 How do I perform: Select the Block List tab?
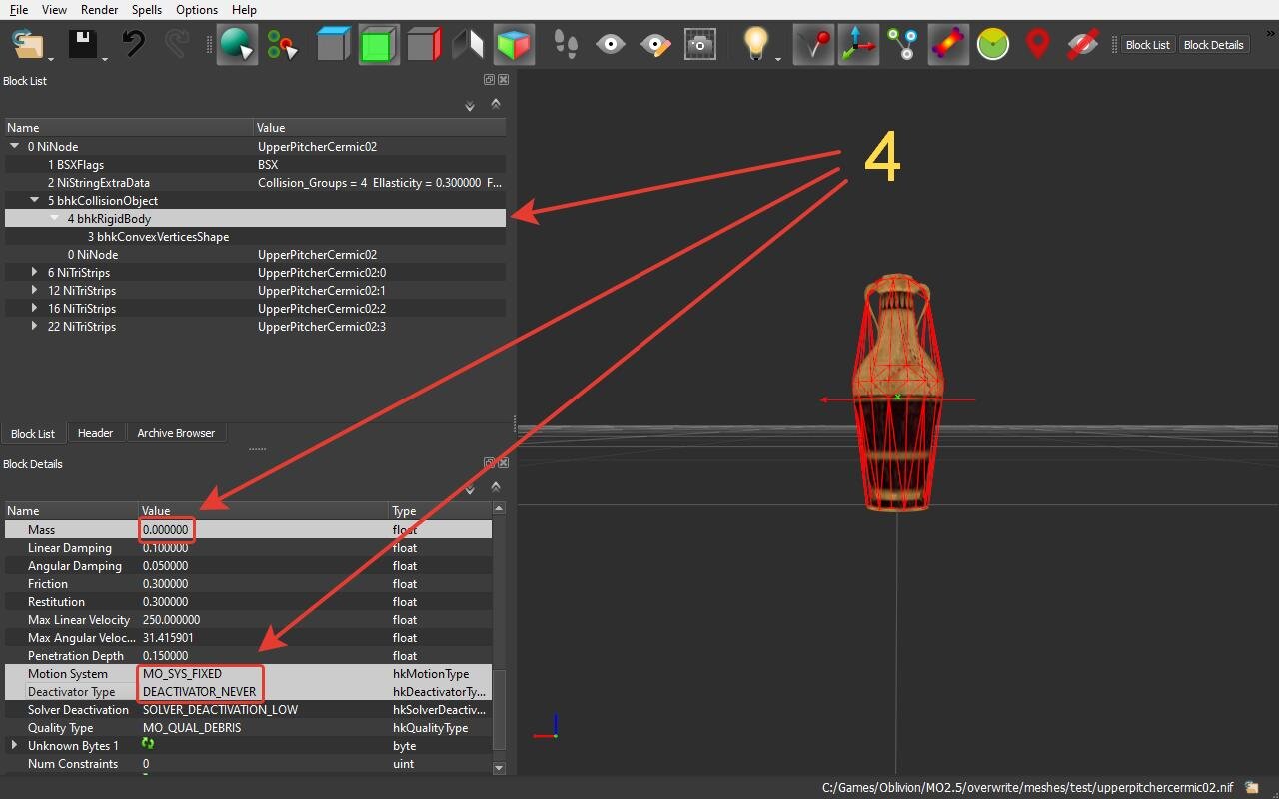[x=33, y=433]
